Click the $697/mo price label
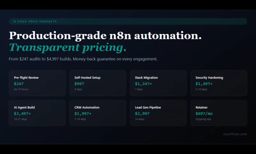 pos(204,113)
